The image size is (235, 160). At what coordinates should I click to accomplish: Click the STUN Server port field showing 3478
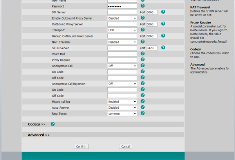pyautogui.click(x=152, y=48)
